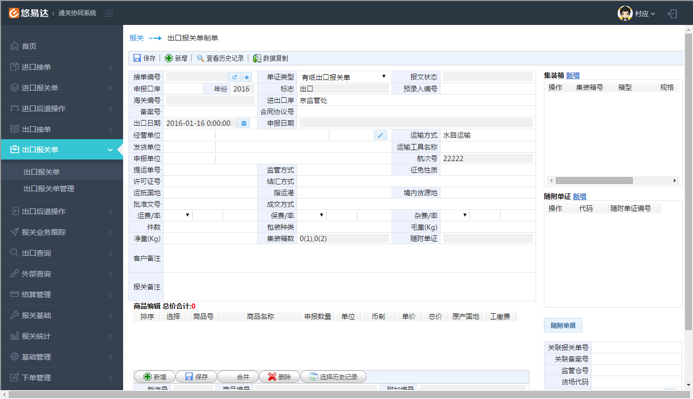
Task: Click 新增 in the top toolbar
Action: pos(176,58)
